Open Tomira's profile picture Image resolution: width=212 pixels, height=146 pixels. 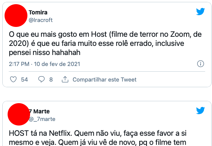(16, 16)
